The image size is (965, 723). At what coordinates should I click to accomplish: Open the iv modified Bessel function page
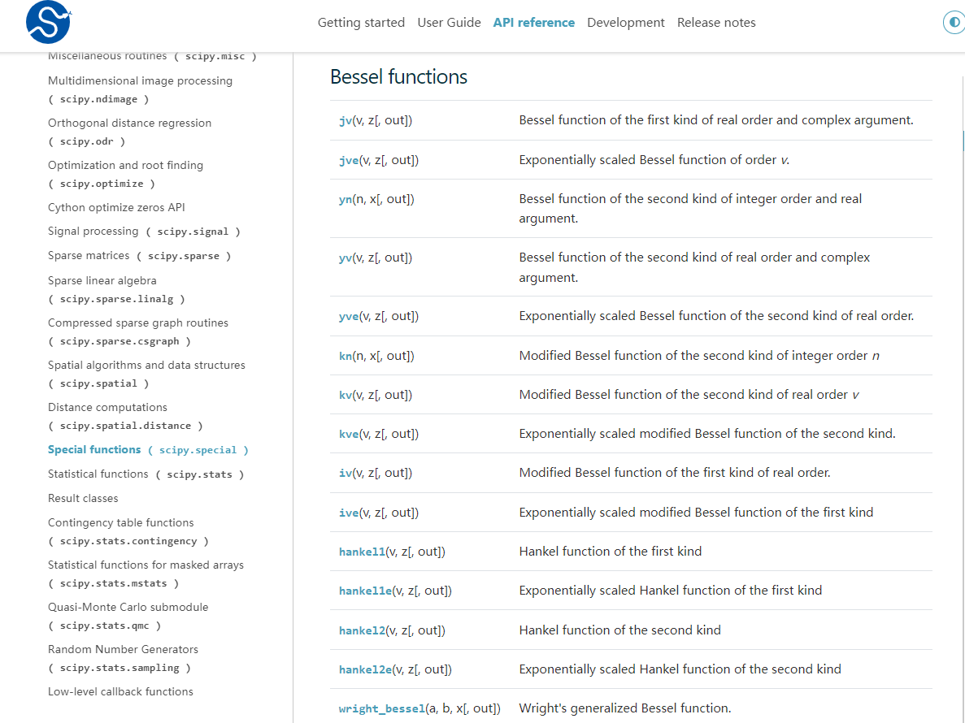pyautogui.click(x=344, y=472)
